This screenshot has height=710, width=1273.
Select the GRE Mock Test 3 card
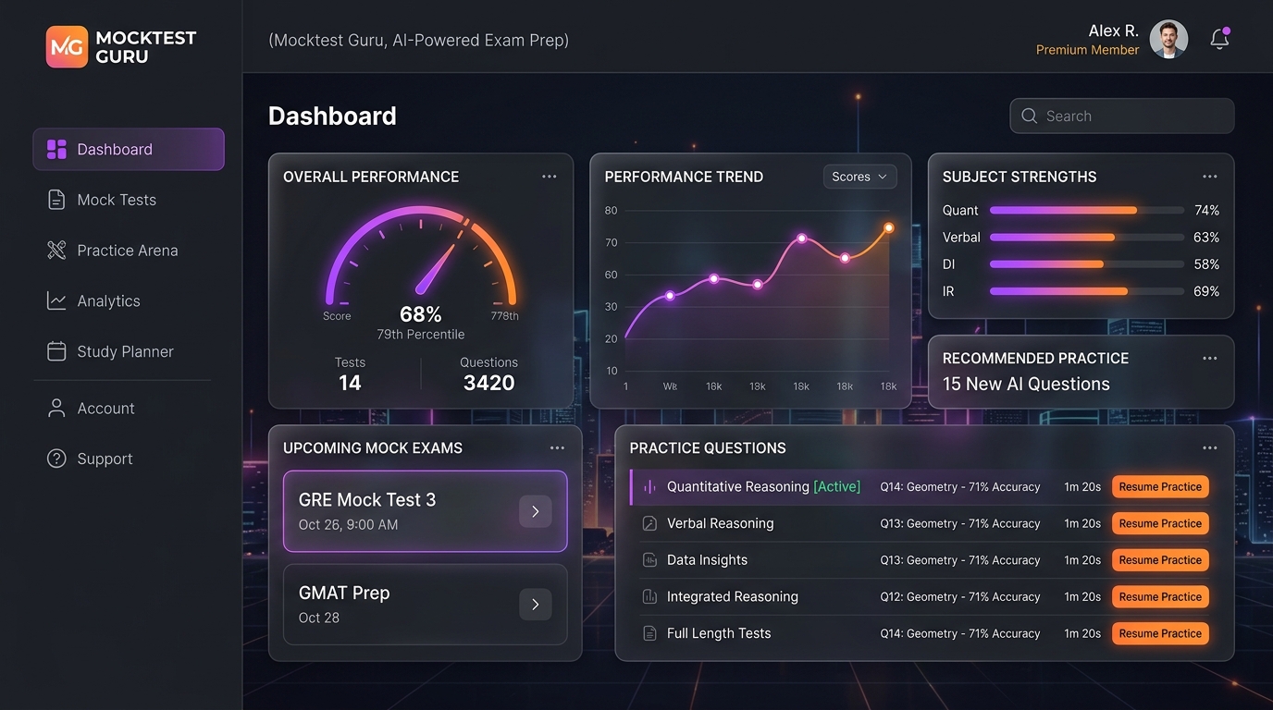pyautogui.click(x=425, y=511)
